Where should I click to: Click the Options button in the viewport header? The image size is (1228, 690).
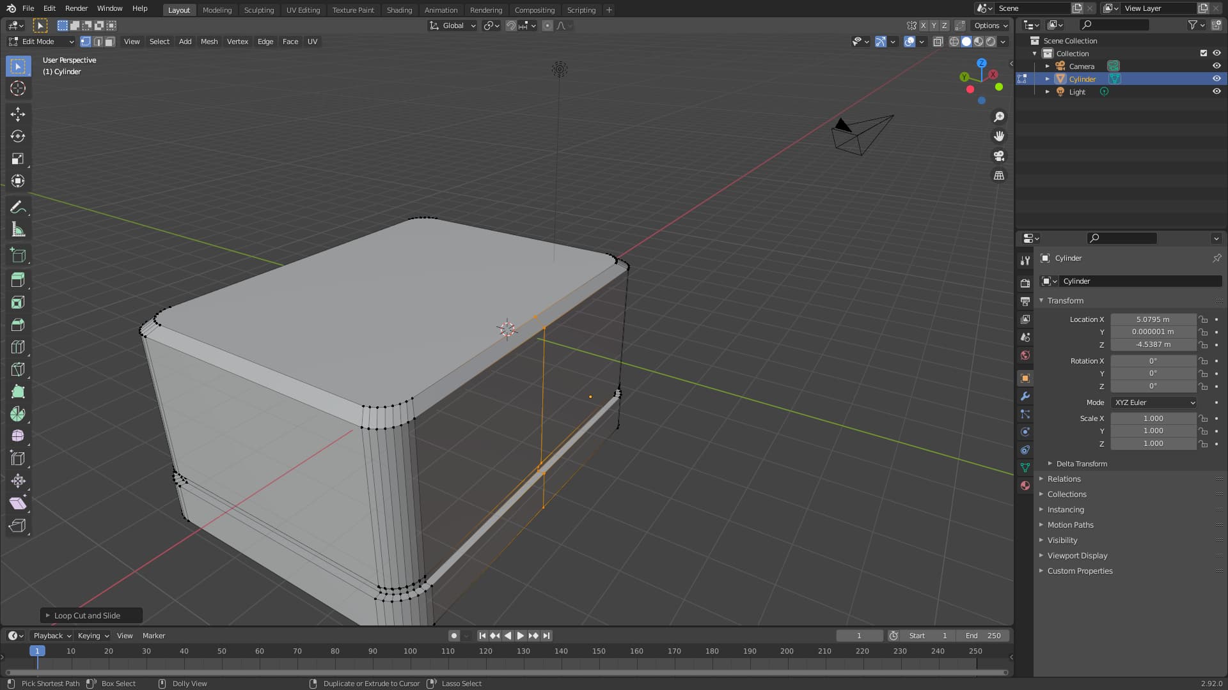989,26
